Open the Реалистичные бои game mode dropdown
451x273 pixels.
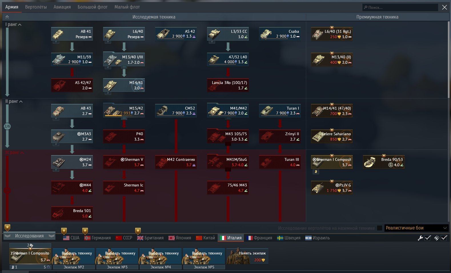click(x=416, y=228)
